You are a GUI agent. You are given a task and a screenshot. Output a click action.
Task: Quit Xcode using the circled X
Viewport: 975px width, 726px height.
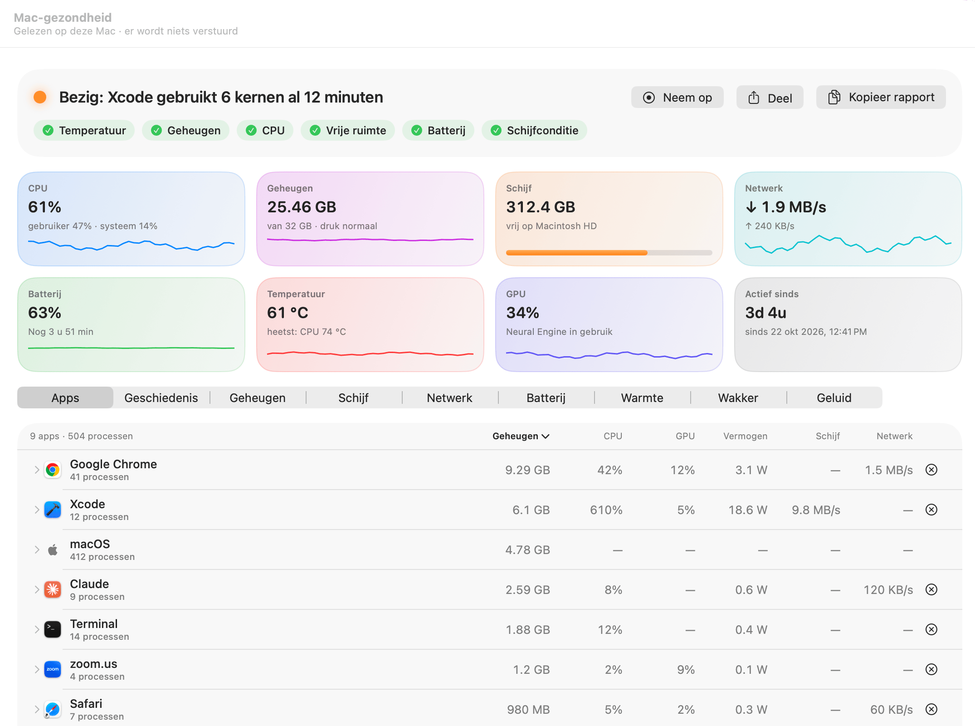click(931, 510)
